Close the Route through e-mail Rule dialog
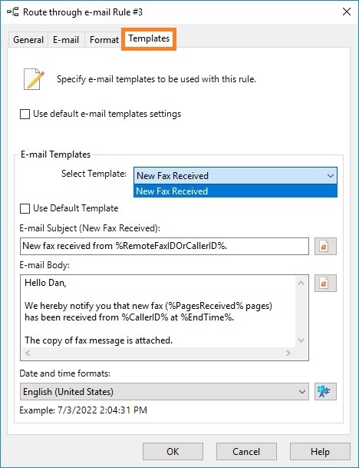 click(x=347, y=12)
